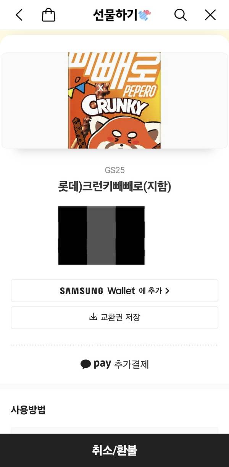Tap the 선물하기 header title

[115, 15]
